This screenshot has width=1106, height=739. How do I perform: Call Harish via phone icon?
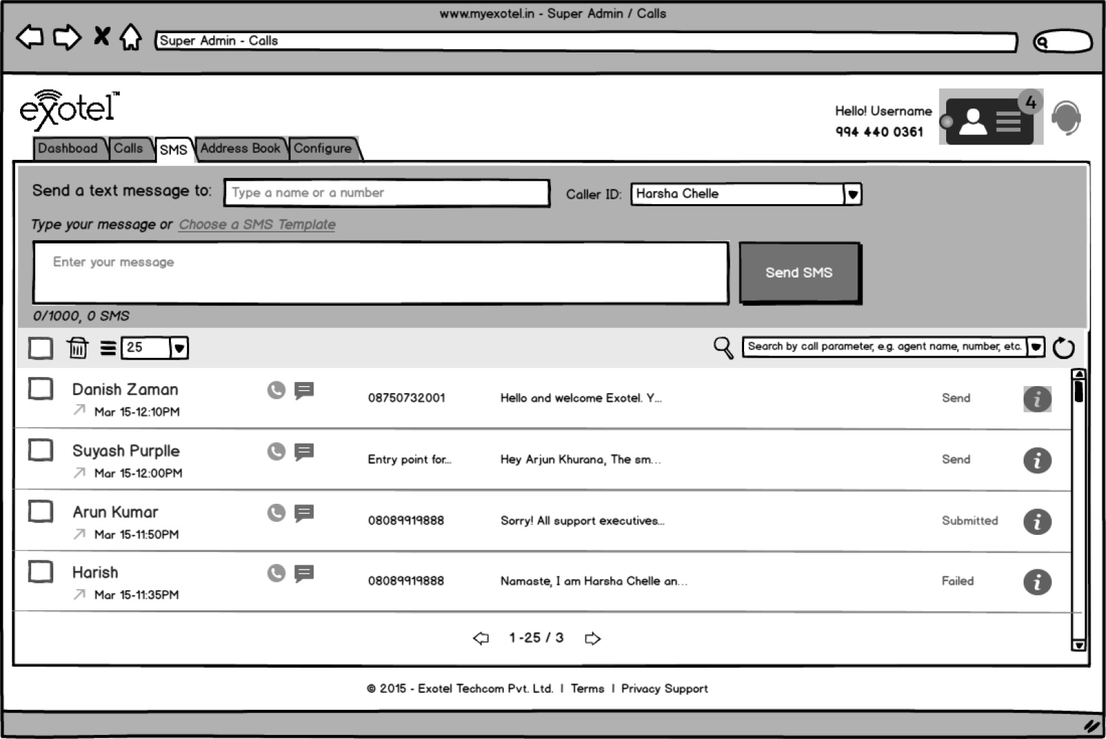coord(276,573)
